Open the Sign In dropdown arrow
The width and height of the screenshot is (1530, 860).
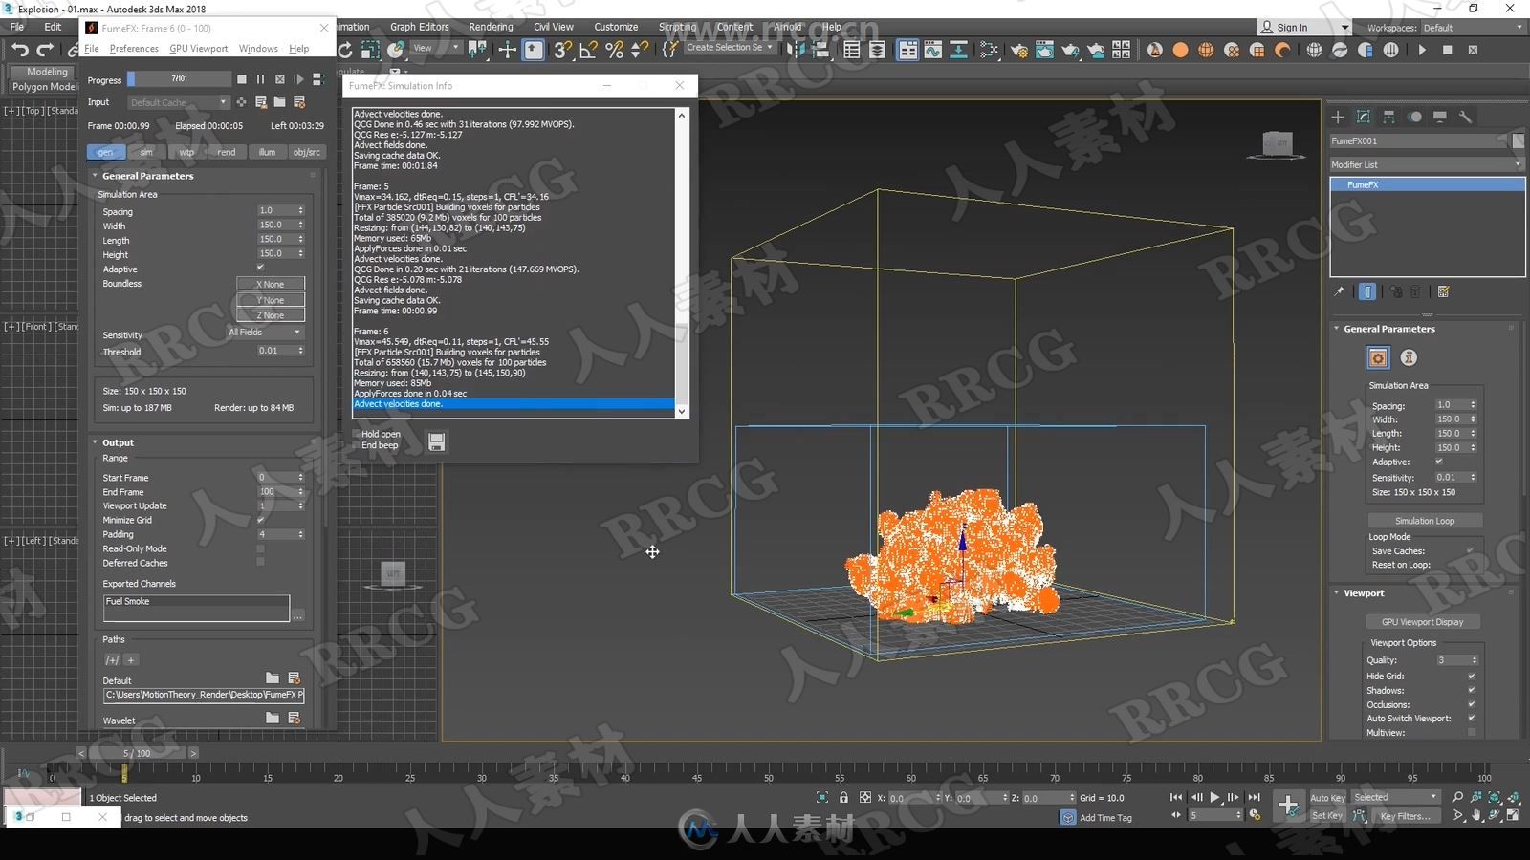(1345, 28)
